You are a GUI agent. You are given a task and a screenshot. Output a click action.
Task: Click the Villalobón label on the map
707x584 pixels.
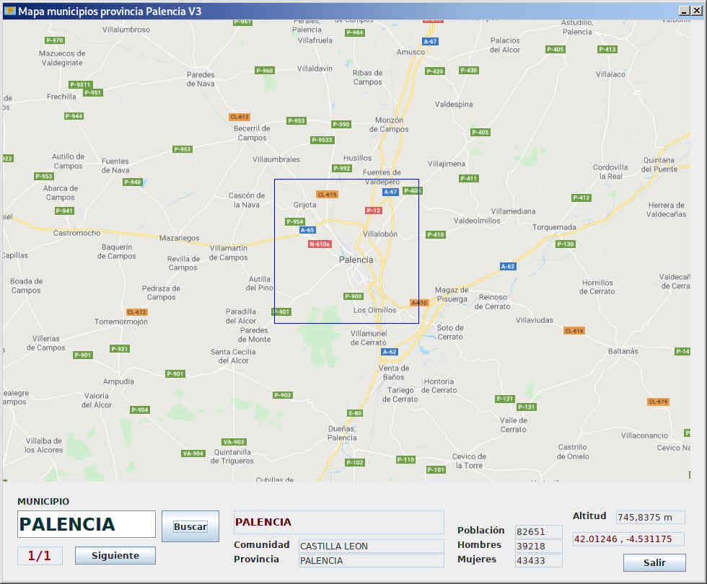click(x=380, y=234)
